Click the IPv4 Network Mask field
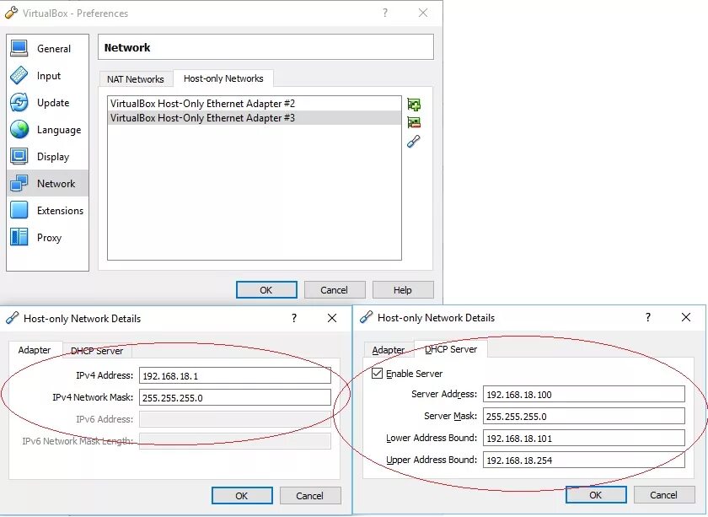This screenshot has width=708, height=517. pyautogui.click(x=235, y=397)
